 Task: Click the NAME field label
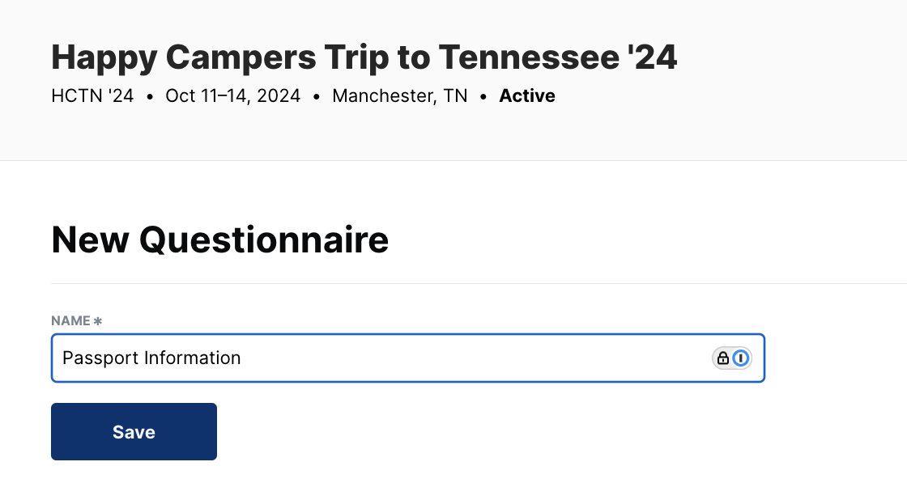70,321
